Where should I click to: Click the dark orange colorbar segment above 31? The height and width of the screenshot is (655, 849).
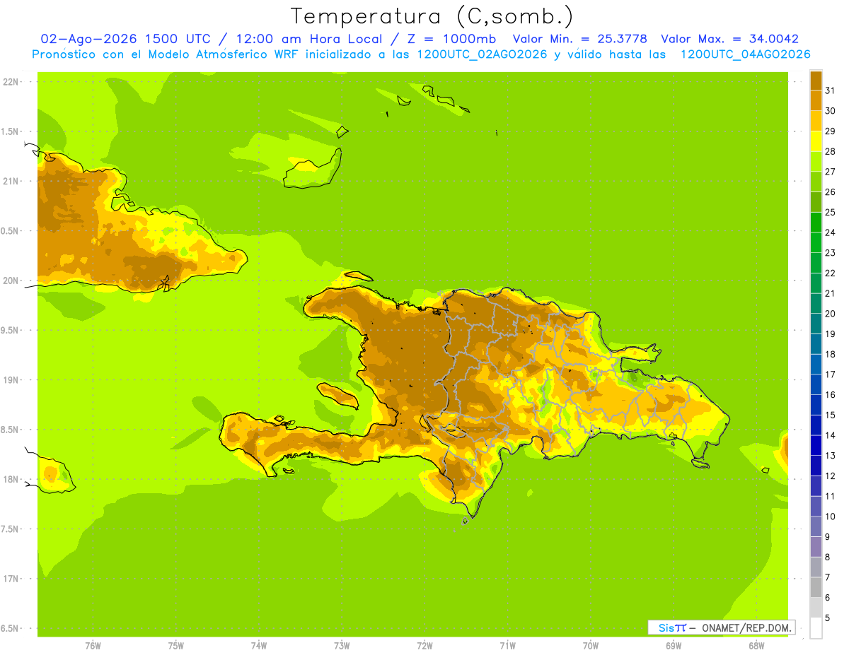[816, 81]
